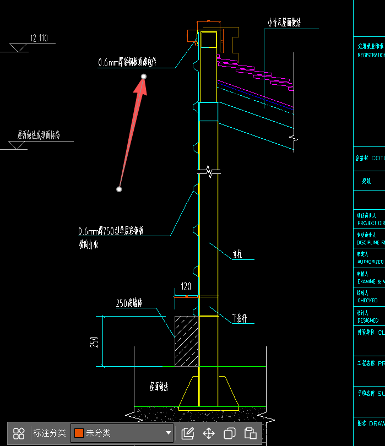Click the 设计人 DESIGNED cell
The height and width of the screenshot is (446, 385).
pyautogui.click(x=370, y=316)
